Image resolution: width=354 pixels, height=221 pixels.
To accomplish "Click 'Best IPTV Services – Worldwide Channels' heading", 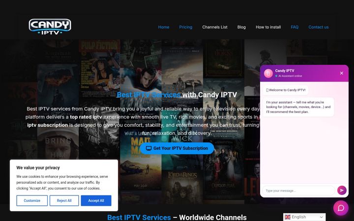I will (177, 218).
